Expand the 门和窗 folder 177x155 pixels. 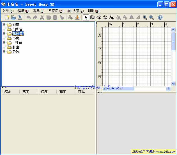tap(4, 29)
